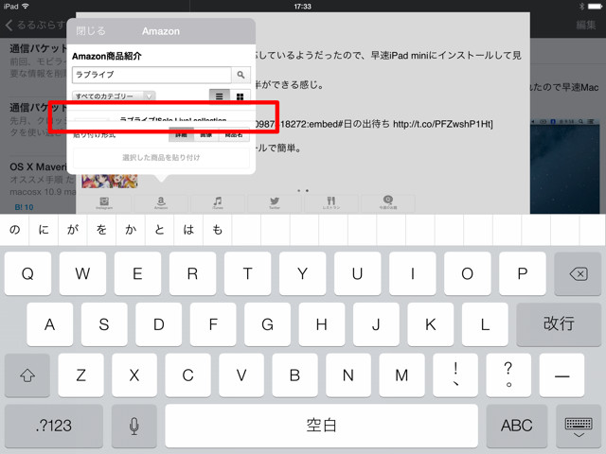The image size is (606, 454).
Task: Open the Amazon insert tool
Action: tap(161, 203)
